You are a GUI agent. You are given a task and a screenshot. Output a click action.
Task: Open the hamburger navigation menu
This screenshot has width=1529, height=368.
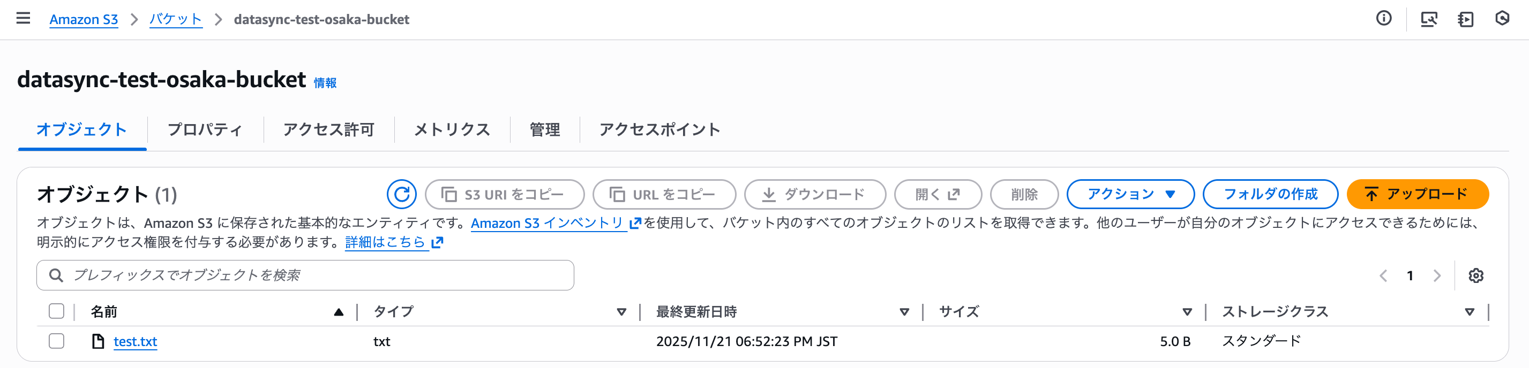point(23,19)
